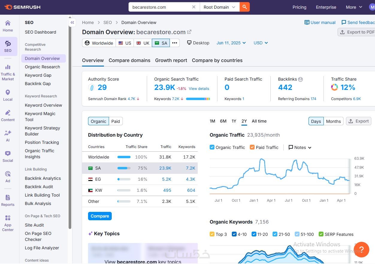Switch to Compare by countries tab
The height and width of the screenshot is (264, 375).
click(217, 60)
